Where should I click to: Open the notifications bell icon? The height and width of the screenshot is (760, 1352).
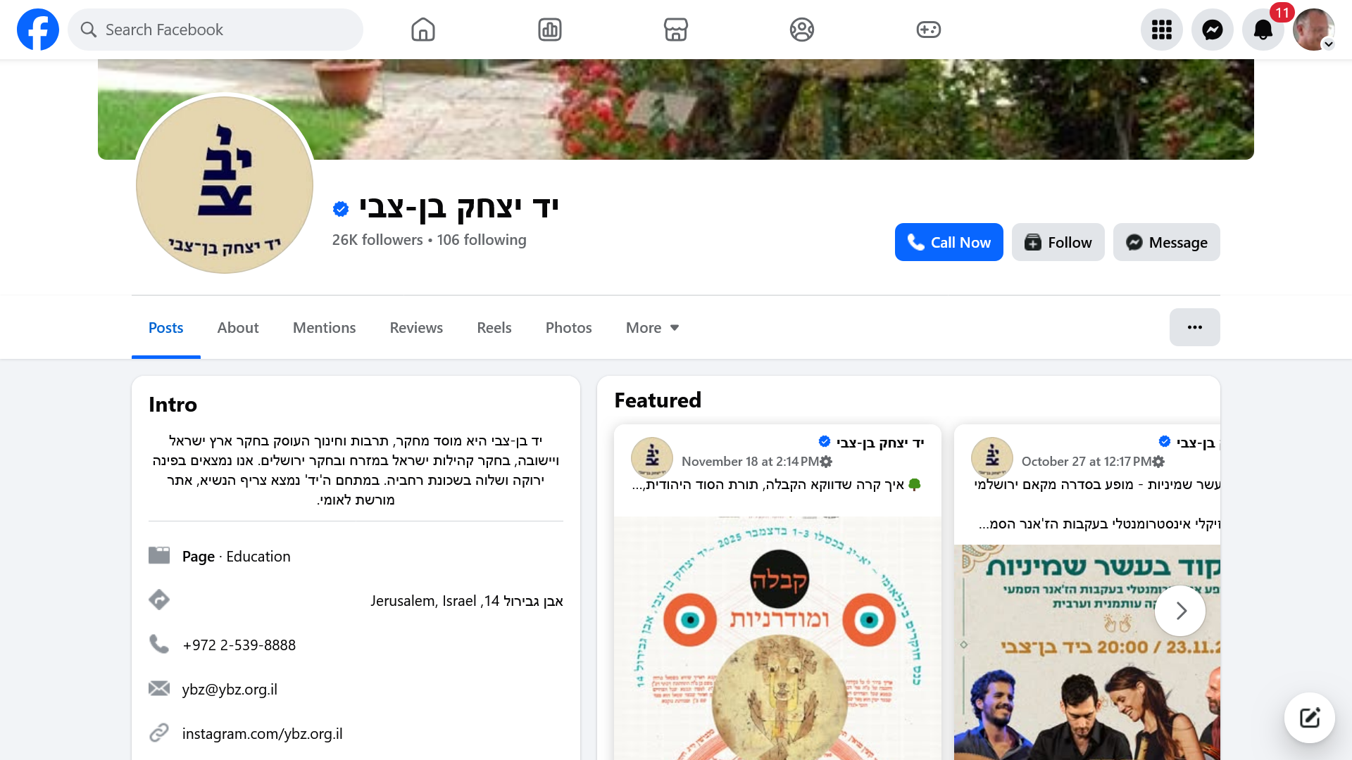[1263, 30]
